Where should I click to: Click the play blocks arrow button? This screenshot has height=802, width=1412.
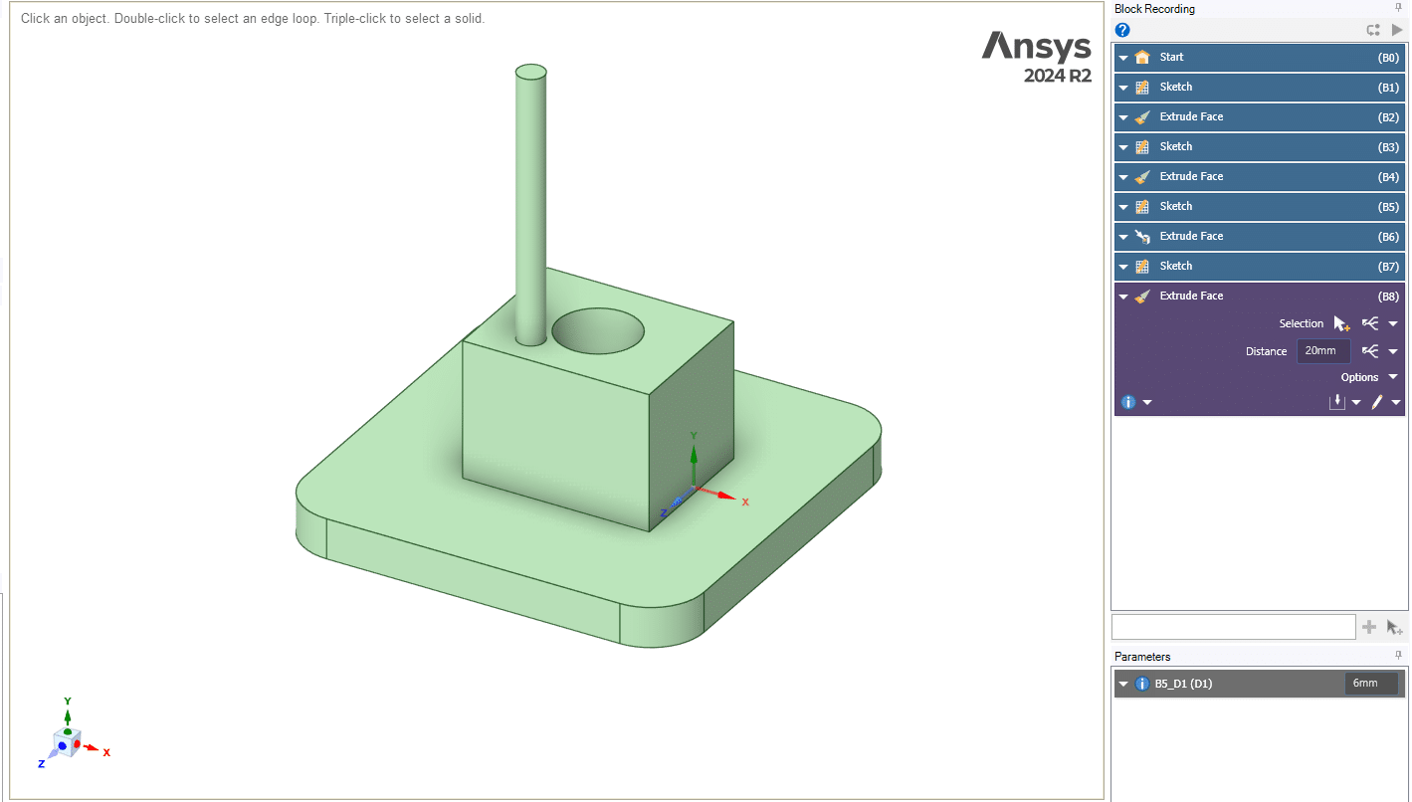[1396, 30]
